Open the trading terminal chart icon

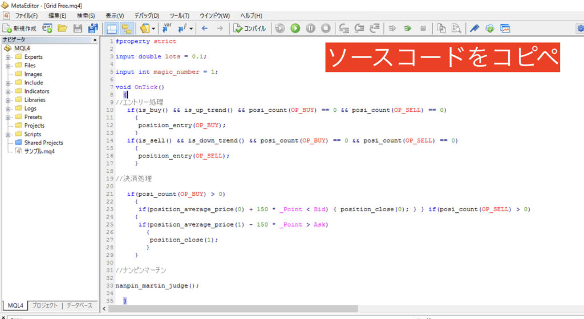pyautogui.click(x=505, y=29)
